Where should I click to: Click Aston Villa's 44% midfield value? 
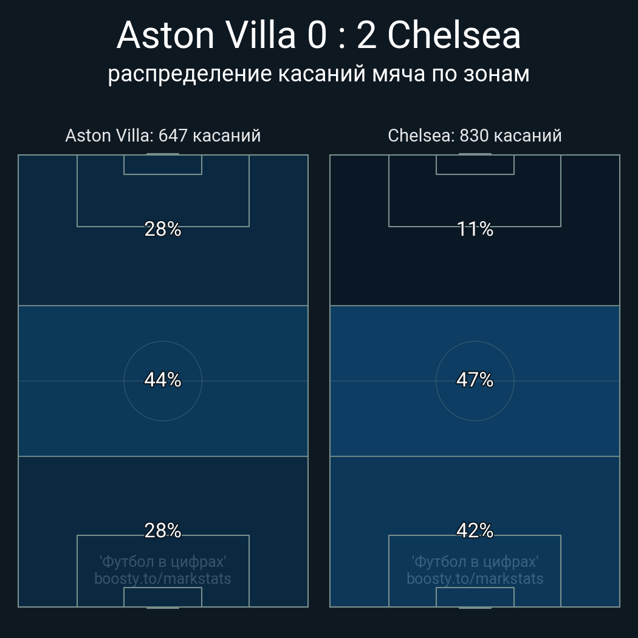[163, 380]
